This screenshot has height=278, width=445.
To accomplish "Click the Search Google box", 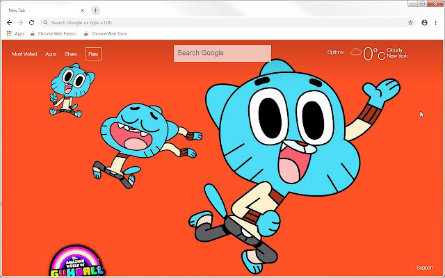I will pyautogui.click(x=222, y=54).
